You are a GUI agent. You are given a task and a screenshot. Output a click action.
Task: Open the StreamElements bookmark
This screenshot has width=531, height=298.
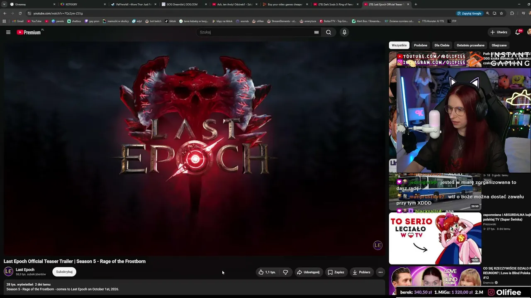click(282, 21)
